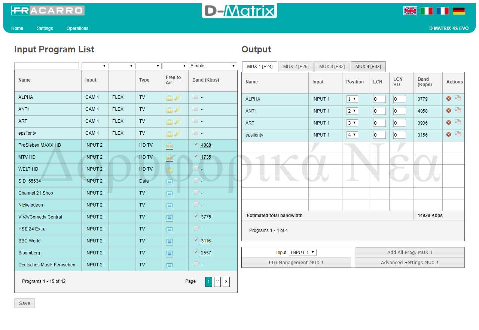This screenshot has width=479, height=330.
Task: Click Add All Prog. MUX 1
Action: pyautogui.click(x=410, y=253)
